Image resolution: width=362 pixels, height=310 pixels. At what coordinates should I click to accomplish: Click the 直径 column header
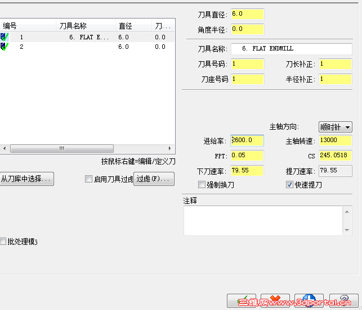tap(133, 26)
